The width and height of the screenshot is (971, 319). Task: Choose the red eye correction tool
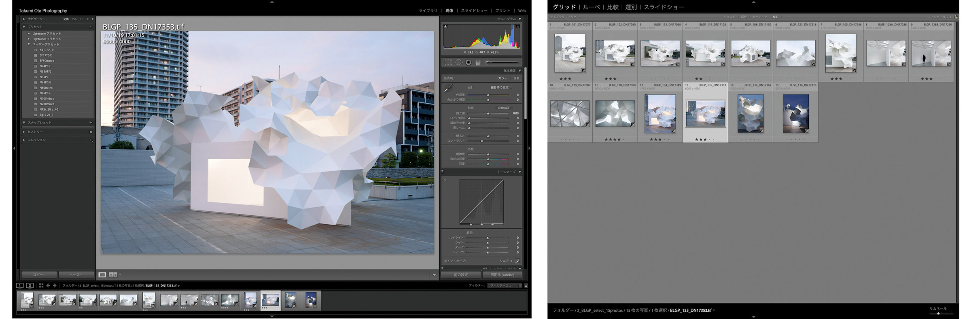tap(469, 62)
